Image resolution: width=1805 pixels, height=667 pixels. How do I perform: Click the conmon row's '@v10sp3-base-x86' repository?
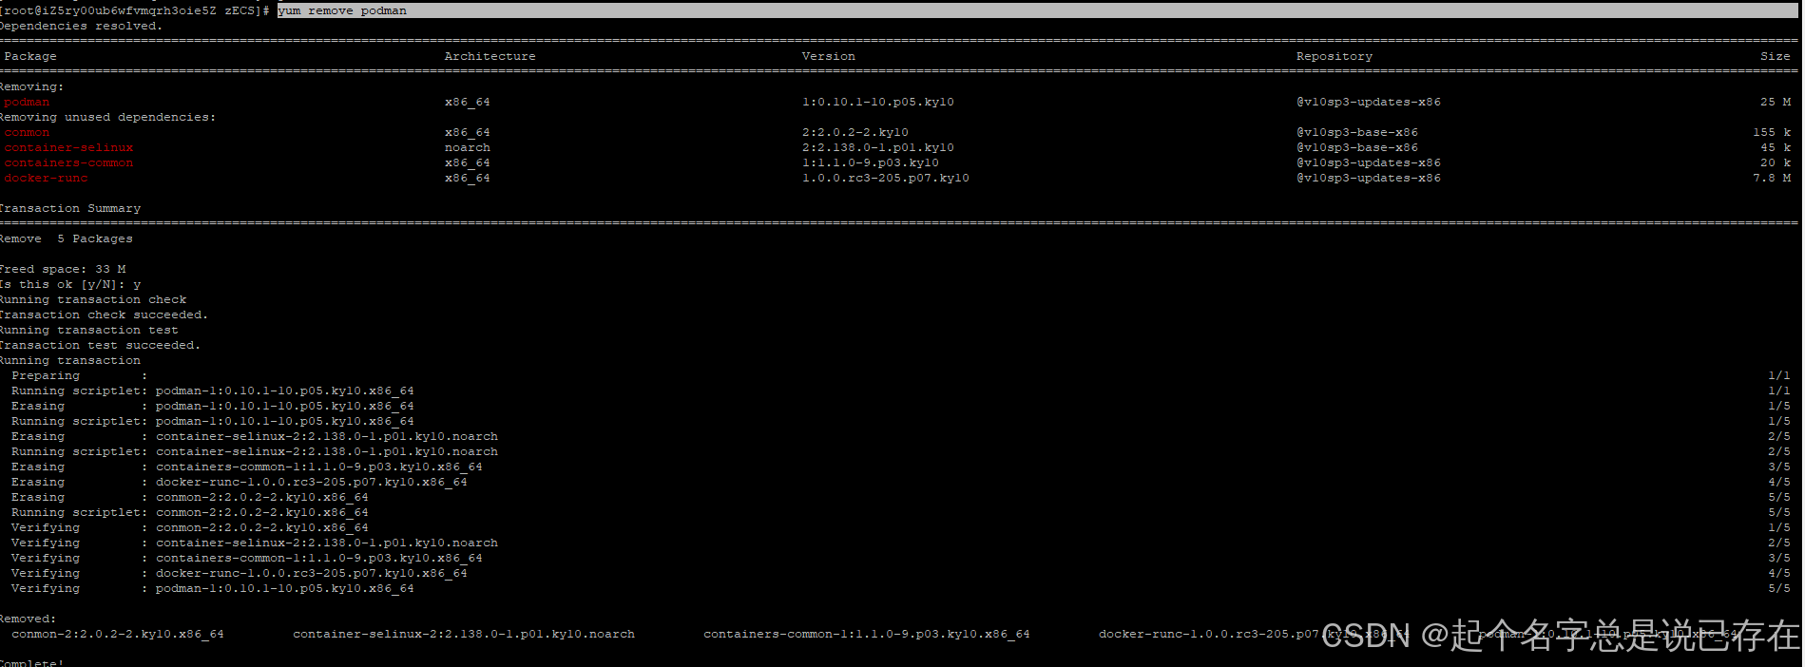1356,132
